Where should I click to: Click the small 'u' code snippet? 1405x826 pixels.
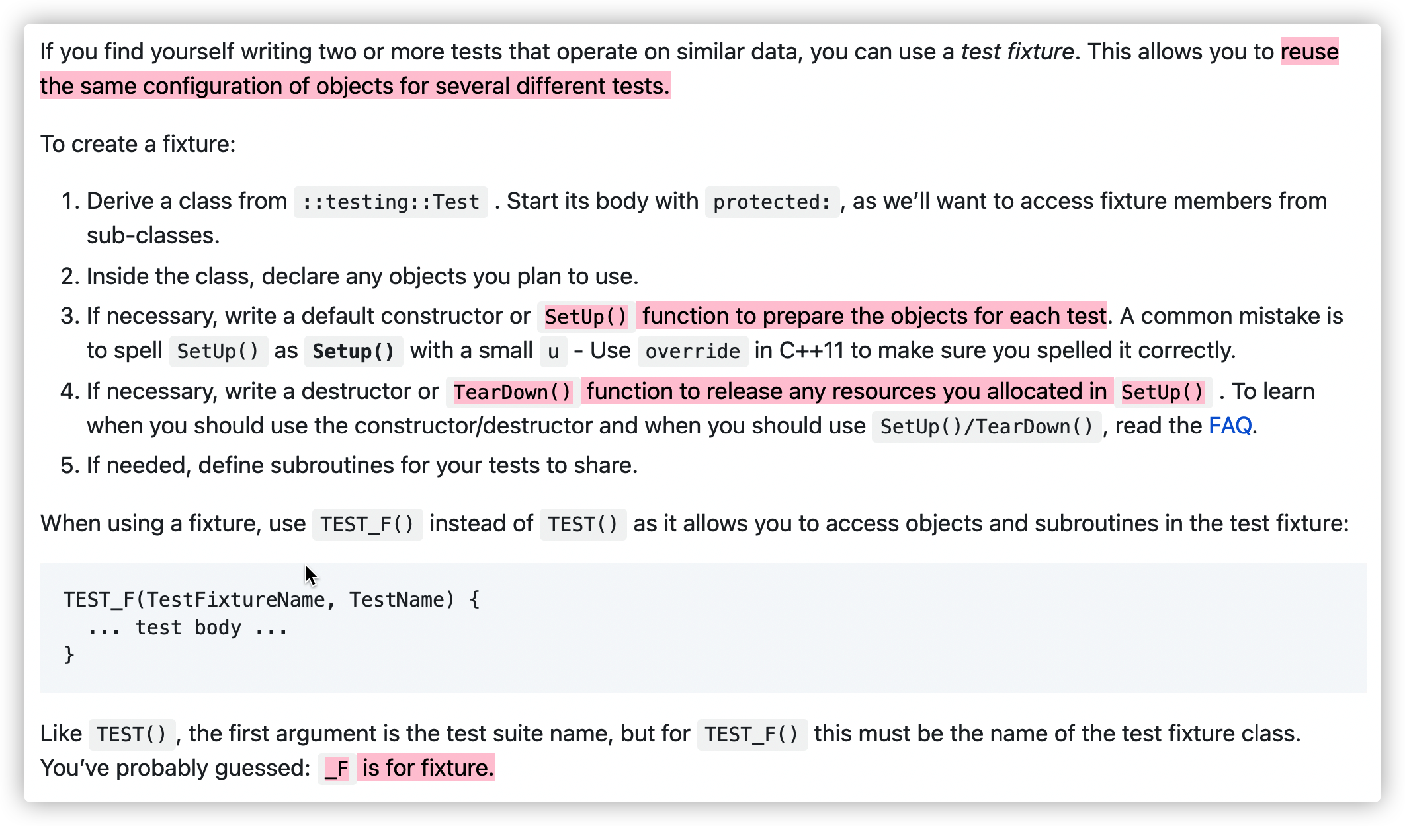553,352
